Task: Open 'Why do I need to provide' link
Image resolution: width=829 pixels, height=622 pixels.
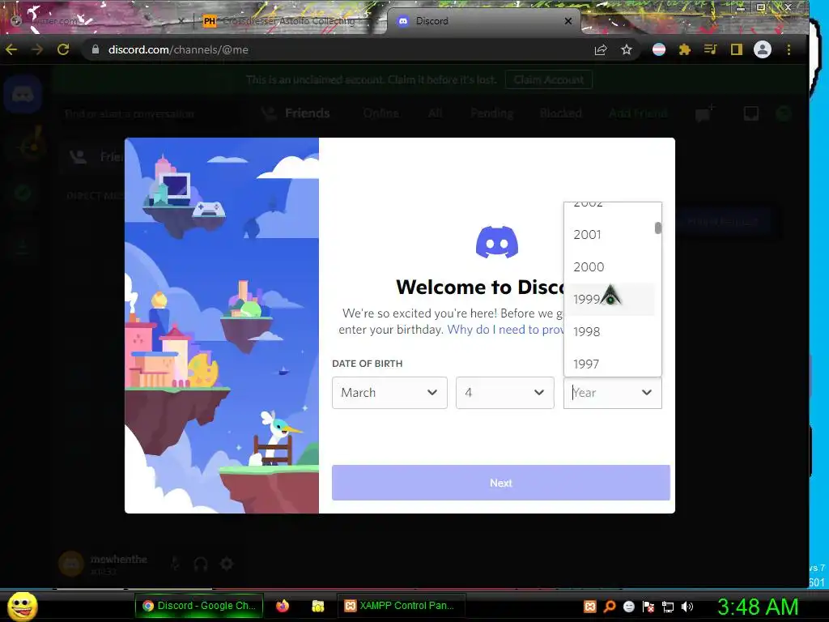Action: (505, 329)
